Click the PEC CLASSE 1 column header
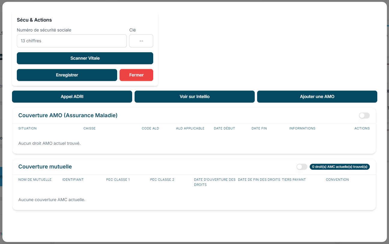389x244 pixels. (x=118, y=180)
